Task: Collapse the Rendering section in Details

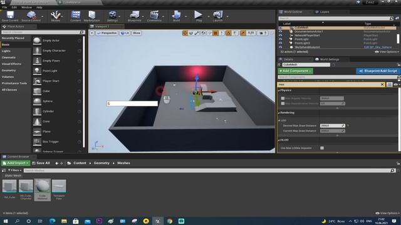Action: (x=279, y=112)
